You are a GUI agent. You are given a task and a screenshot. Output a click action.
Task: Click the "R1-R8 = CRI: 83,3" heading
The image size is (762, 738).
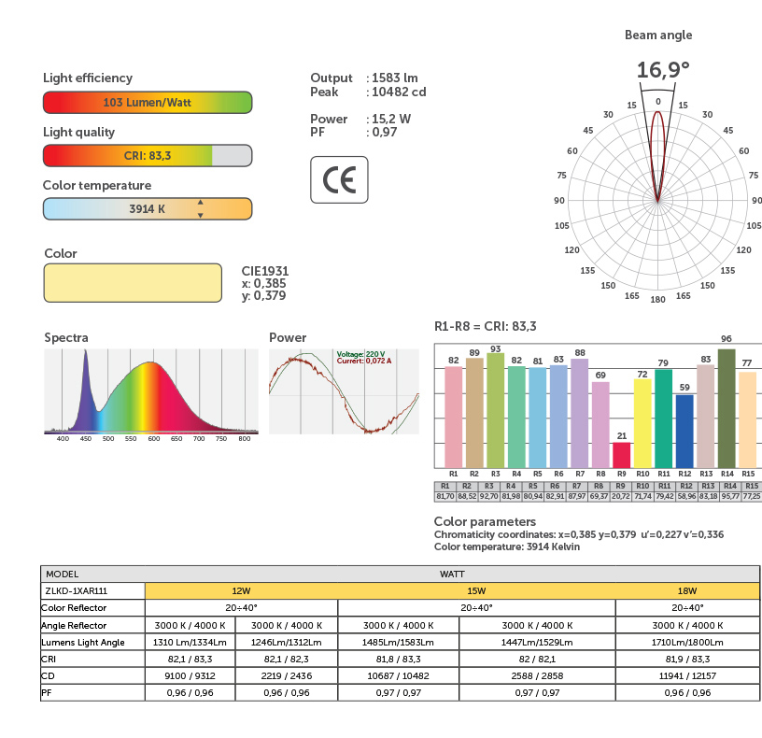485,326
